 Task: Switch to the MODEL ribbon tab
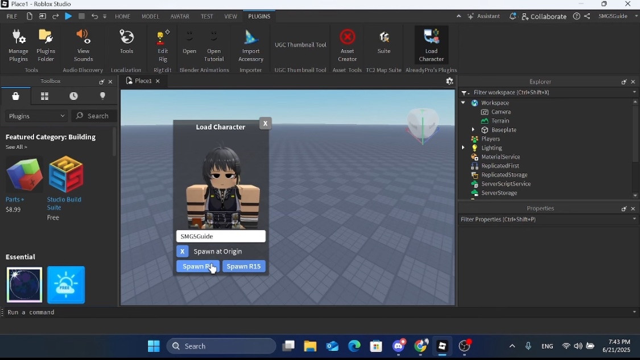150,16
